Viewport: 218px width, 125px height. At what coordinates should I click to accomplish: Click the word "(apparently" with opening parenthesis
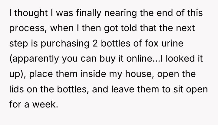coord(34,59)
